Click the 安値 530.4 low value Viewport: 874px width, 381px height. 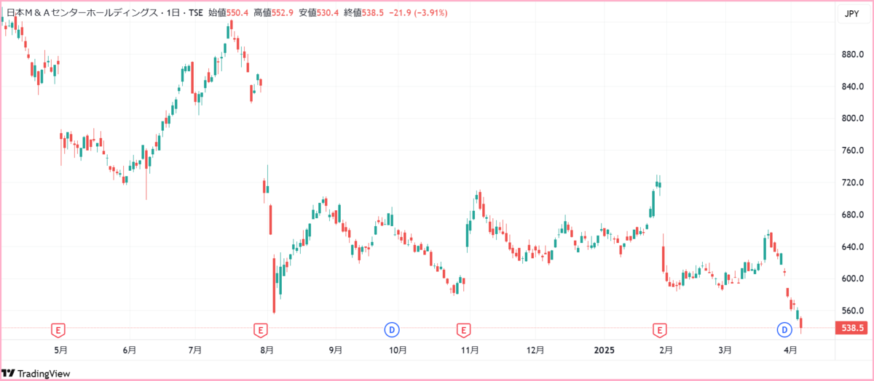tap(318, 13)
